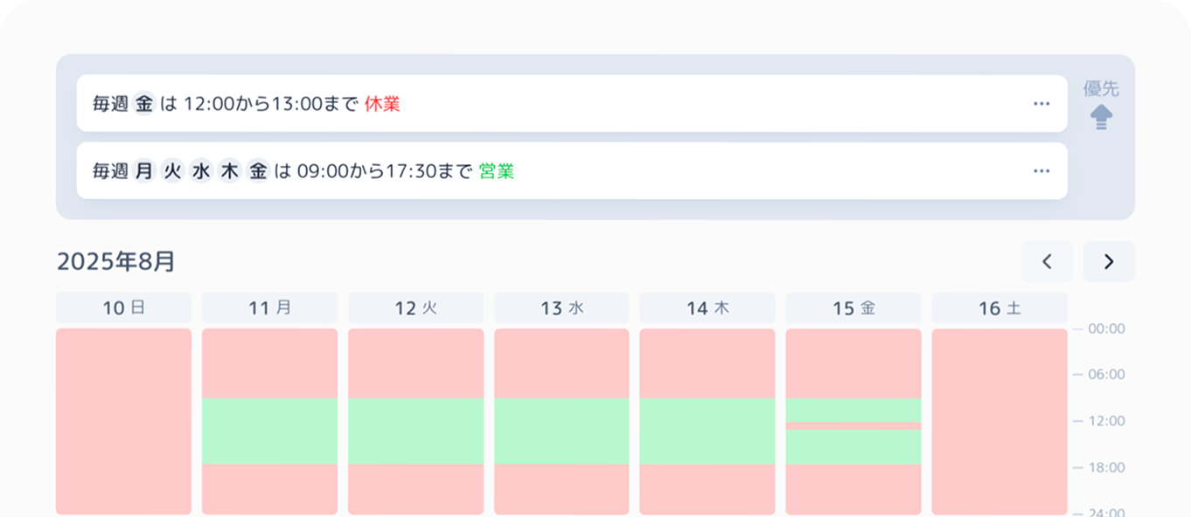Image resolution: width=1191 pixels, height=517 pixels.
Task: Click the priority up arrow icon
Action: coord(1101,117)
